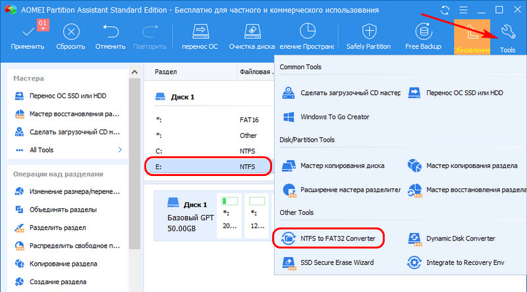Click the Отменить undo arrow icon

pos(110,32)
